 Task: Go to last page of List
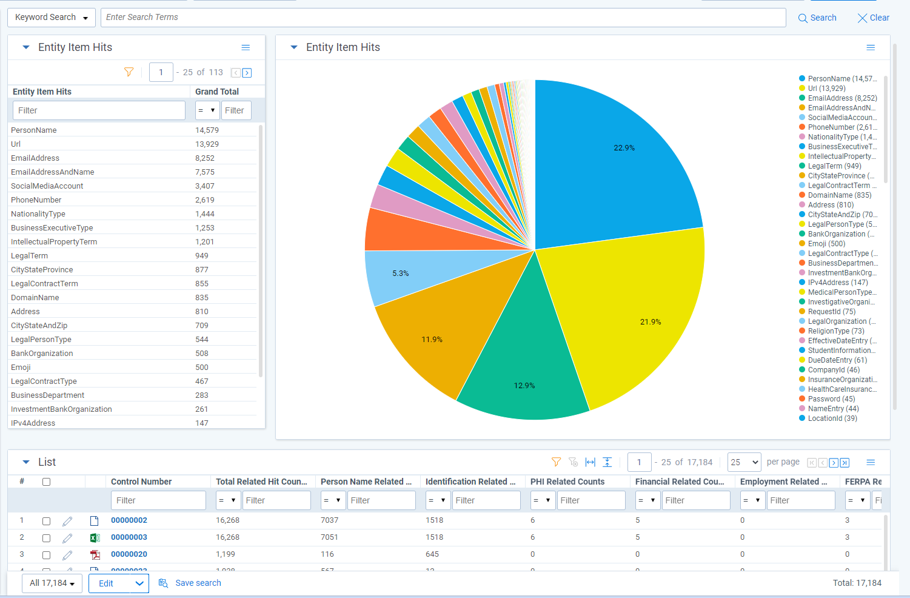pos(845,463)
